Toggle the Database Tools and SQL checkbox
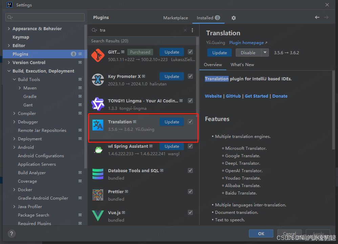This screenshot has height=244, width=338. pos(190,171)
